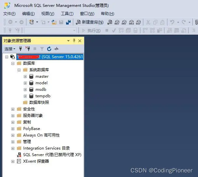Toggle auto-hide pin on 对象资源管理器
The image size is (198, 177).
[x=74, y=40]
